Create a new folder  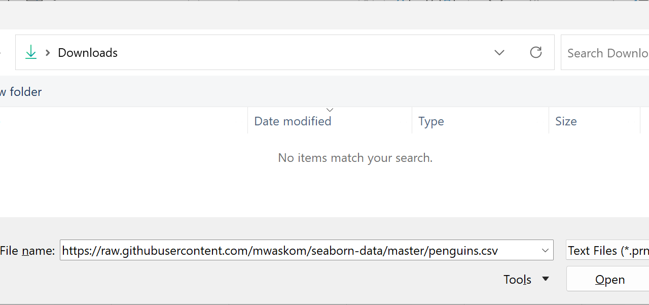[x=21, y=92]
